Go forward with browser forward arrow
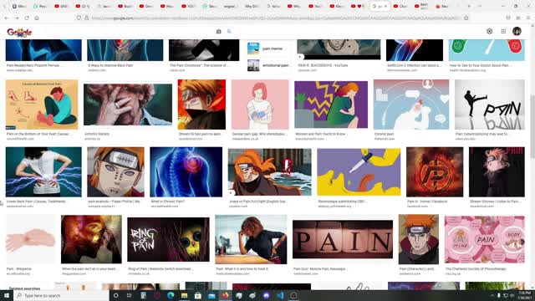535x301 pixels. click(x=17, y=18)
